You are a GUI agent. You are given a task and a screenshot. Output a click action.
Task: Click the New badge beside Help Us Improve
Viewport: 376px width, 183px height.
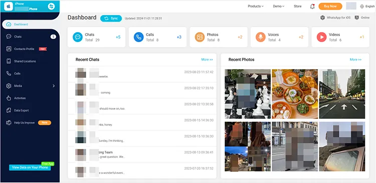(x=45, y=122)
